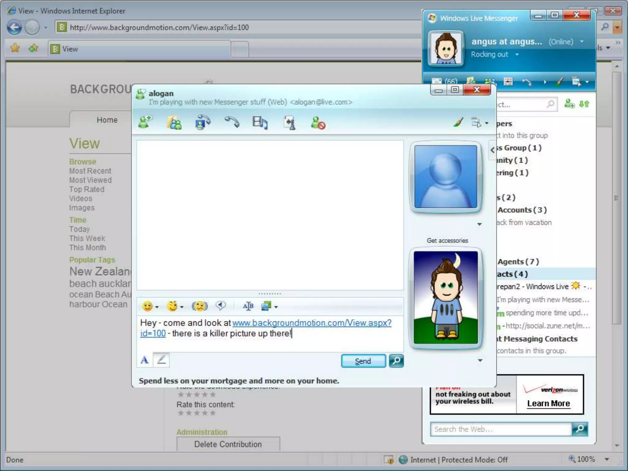Click the Most Recent browse link

pos(90,171)
